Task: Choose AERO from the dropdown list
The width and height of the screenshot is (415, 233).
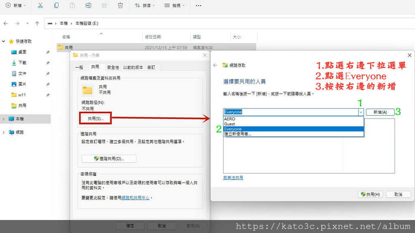Action: [x=293, y=119]
